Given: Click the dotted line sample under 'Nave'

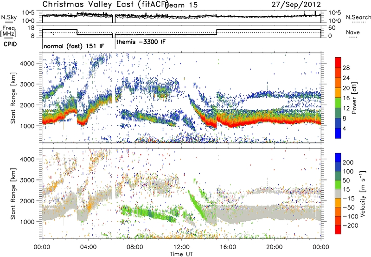Looking at the screenshot, I should (x=353, y=37).
